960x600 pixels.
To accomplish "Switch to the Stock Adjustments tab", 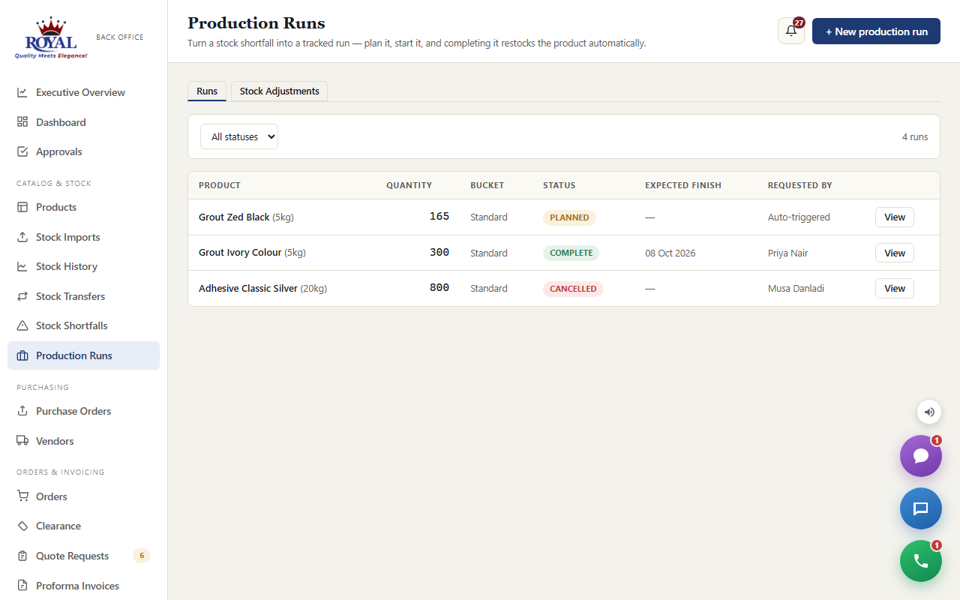I will (279, 91).
